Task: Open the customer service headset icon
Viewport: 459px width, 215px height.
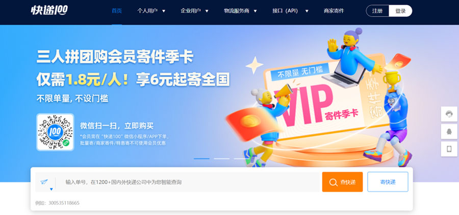Action: [449, 114]
